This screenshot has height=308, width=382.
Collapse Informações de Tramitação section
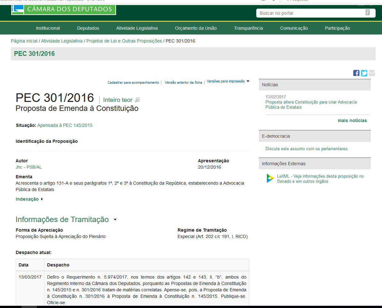pyautogui.click(x=115, y=220)
